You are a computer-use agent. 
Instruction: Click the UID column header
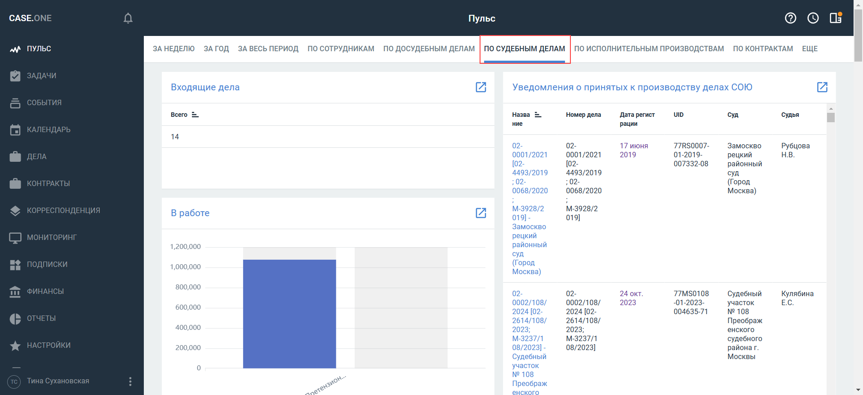pyautogui.click(x=679, y=115)
